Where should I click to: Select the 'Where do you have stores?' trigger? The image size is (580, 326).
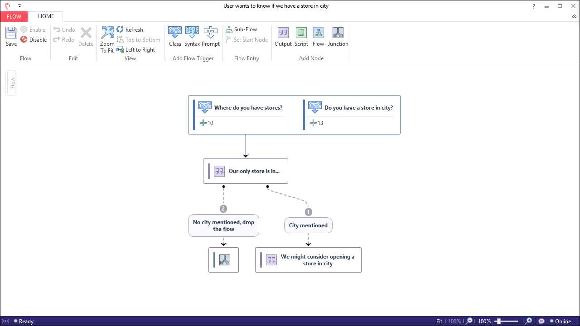[240, 115]
